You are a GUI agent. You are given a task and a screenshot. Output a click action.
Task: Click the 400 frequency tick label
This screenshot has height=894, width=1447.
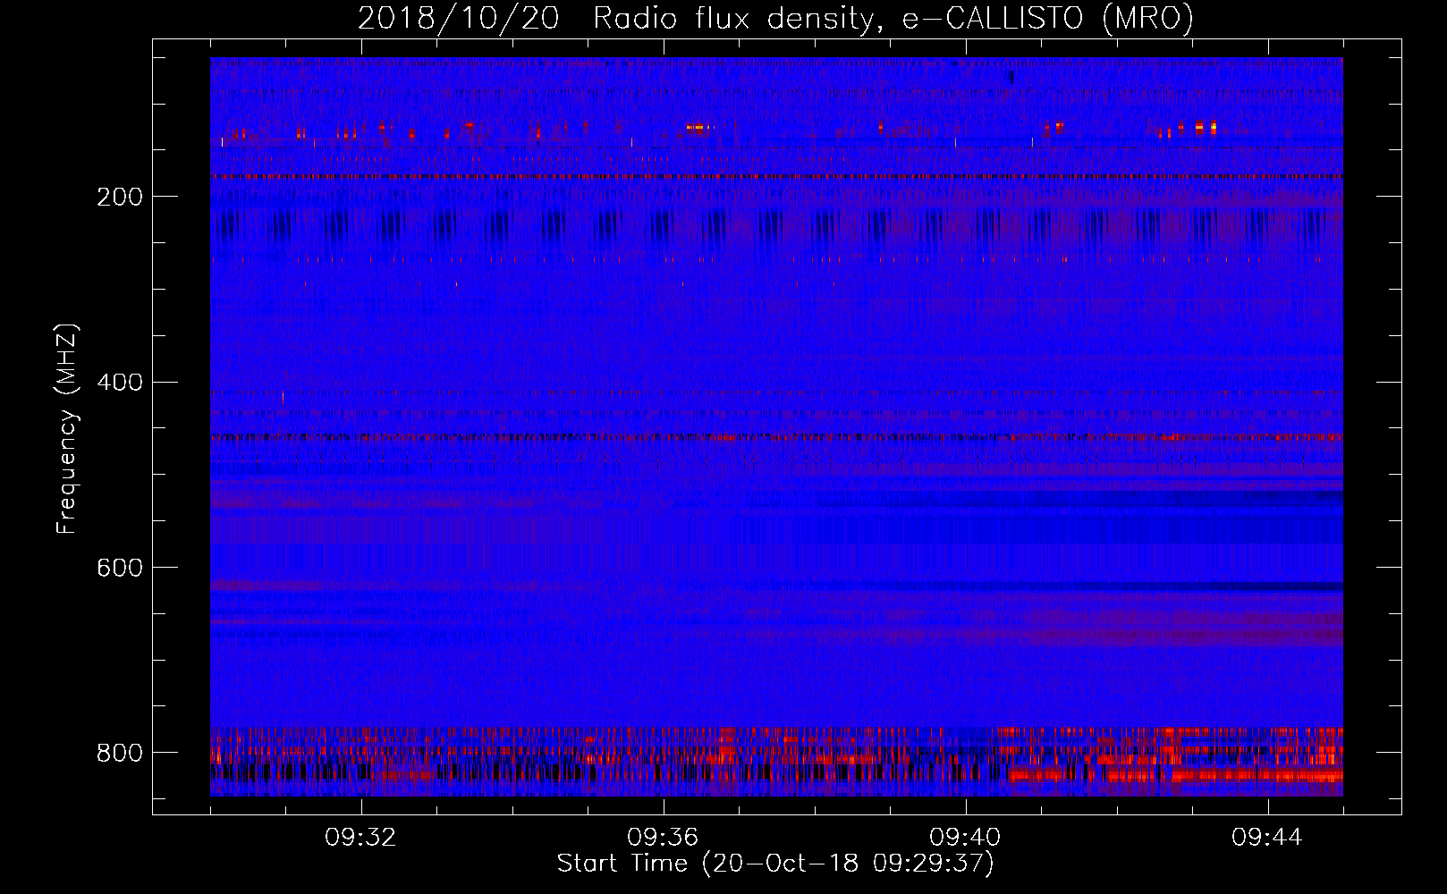(119, 383)
